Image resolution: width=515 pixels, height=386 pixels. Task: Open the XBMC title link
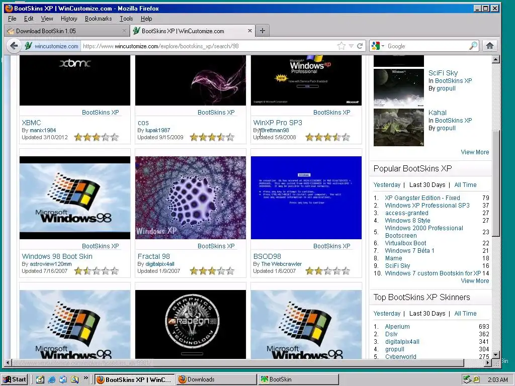(x=31, y=123)
